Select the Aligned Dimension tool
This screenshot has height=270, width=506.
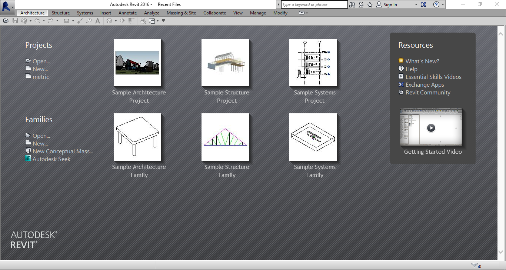point(80,21)
